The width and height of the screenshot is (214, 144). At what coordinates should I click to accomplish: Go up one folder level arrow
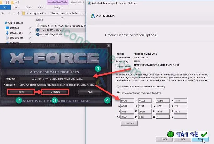[x=18, y=13]
